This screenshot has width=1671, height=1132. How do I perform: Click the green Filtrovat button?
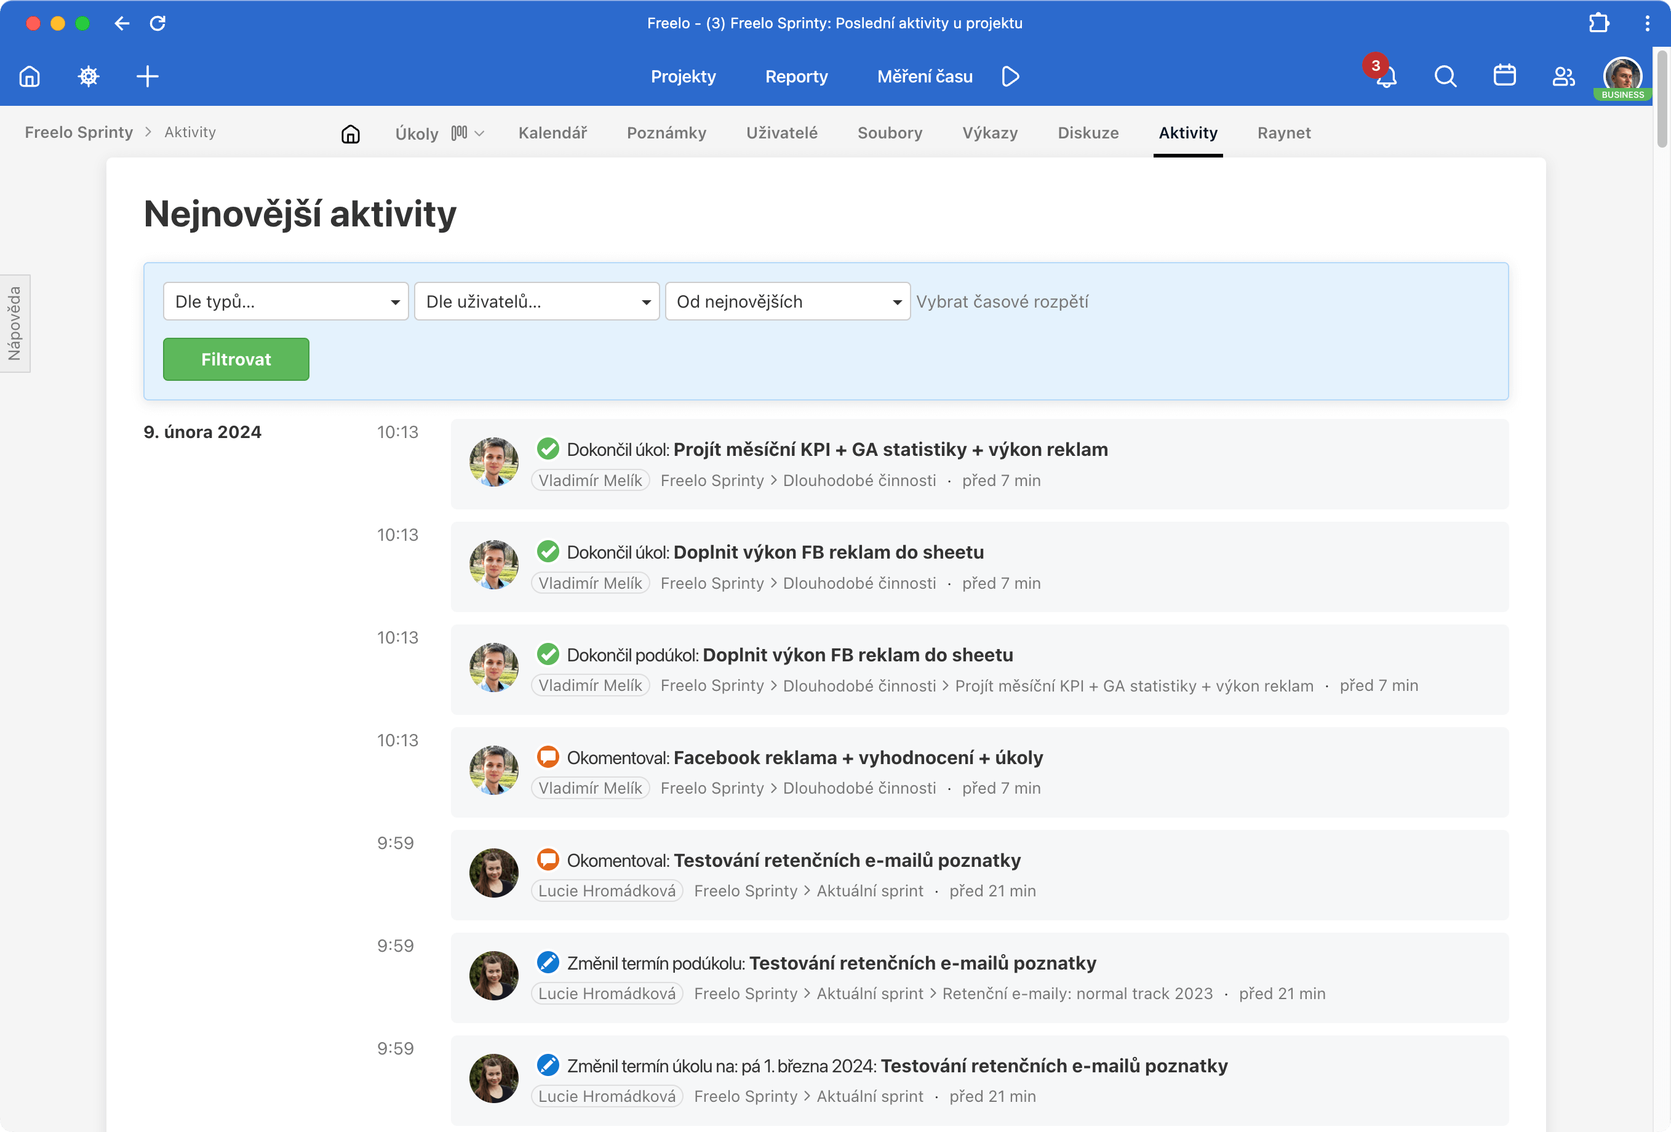236,359
